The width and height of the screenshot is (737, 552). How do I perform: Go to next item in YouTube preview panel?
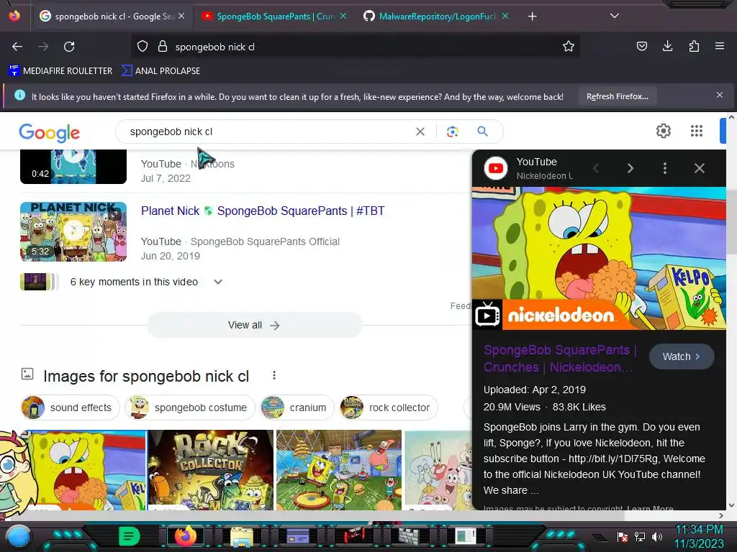(x=630, y=168)
